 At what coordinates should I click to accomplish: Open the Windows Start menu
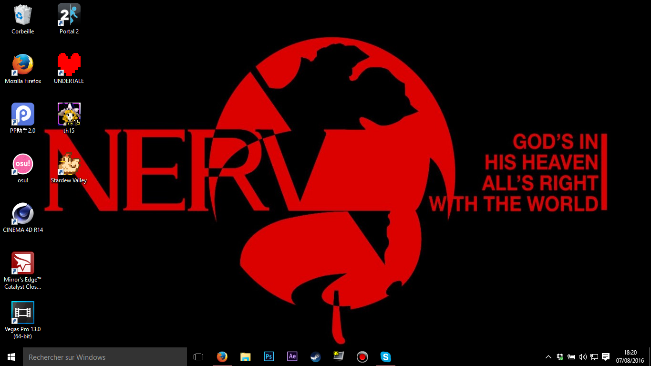[11, 357]
